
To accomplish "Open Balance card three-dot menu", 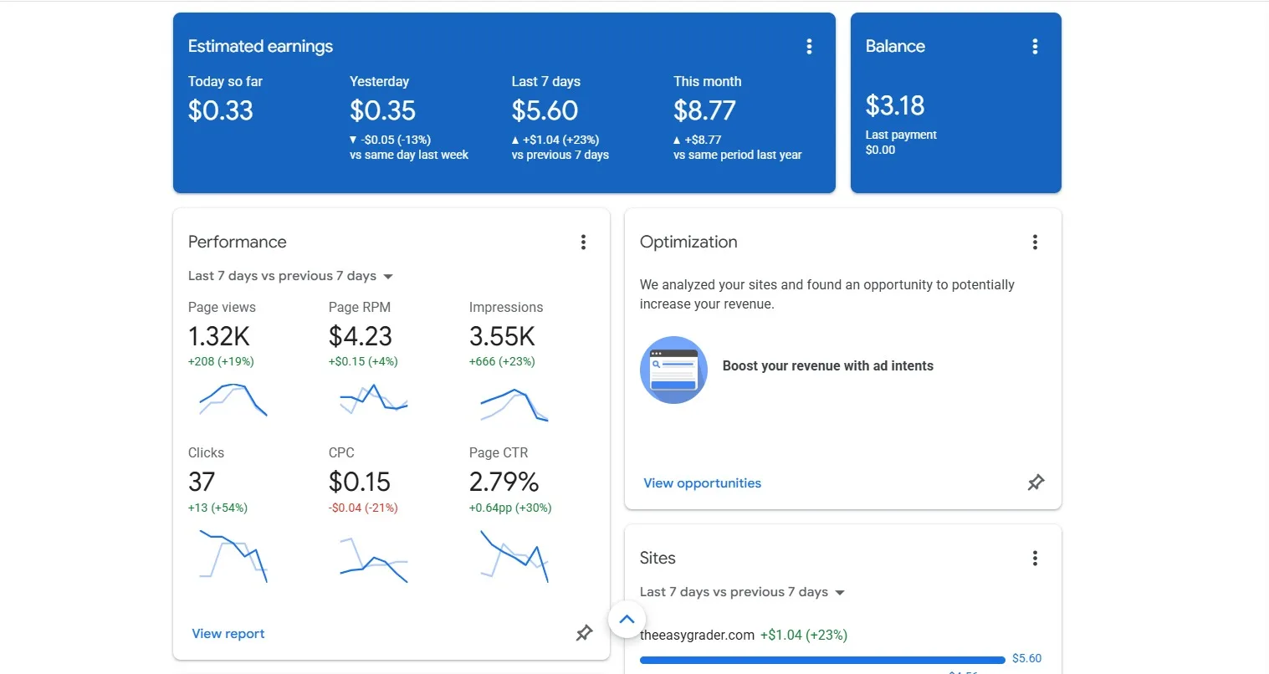I will (1035, 47).
